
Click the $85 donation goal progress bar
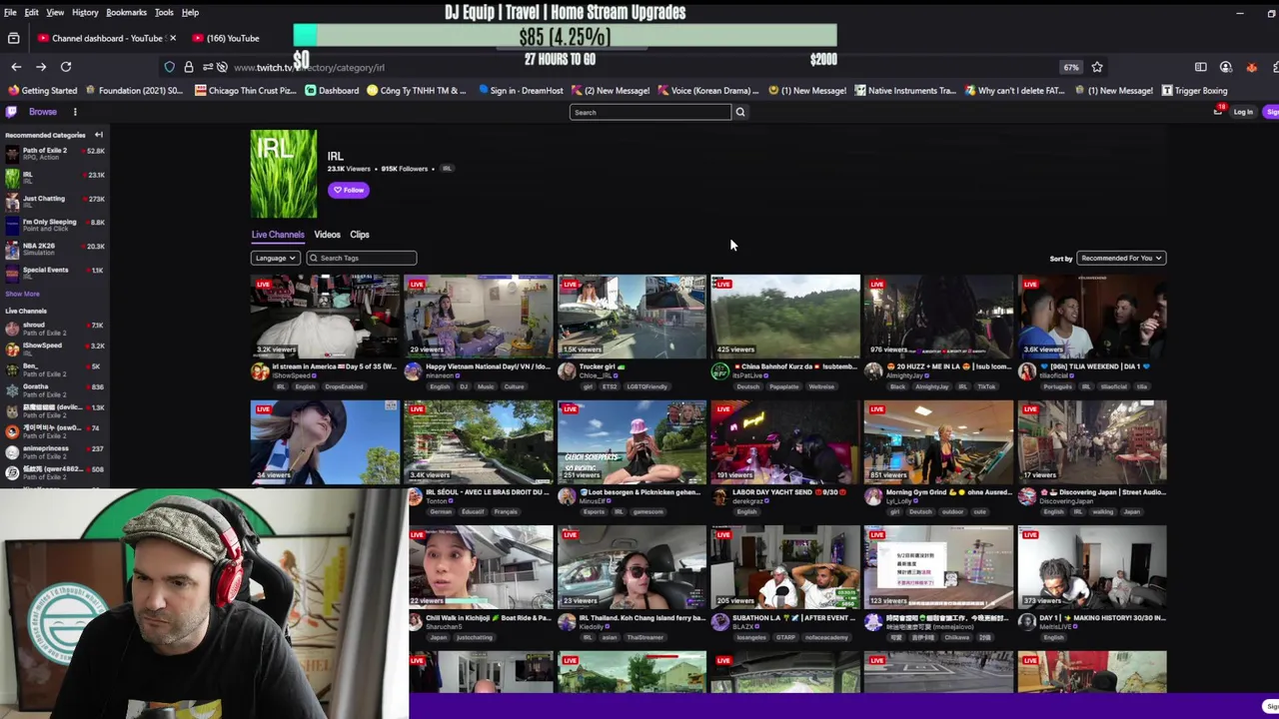tap(565, 37)
